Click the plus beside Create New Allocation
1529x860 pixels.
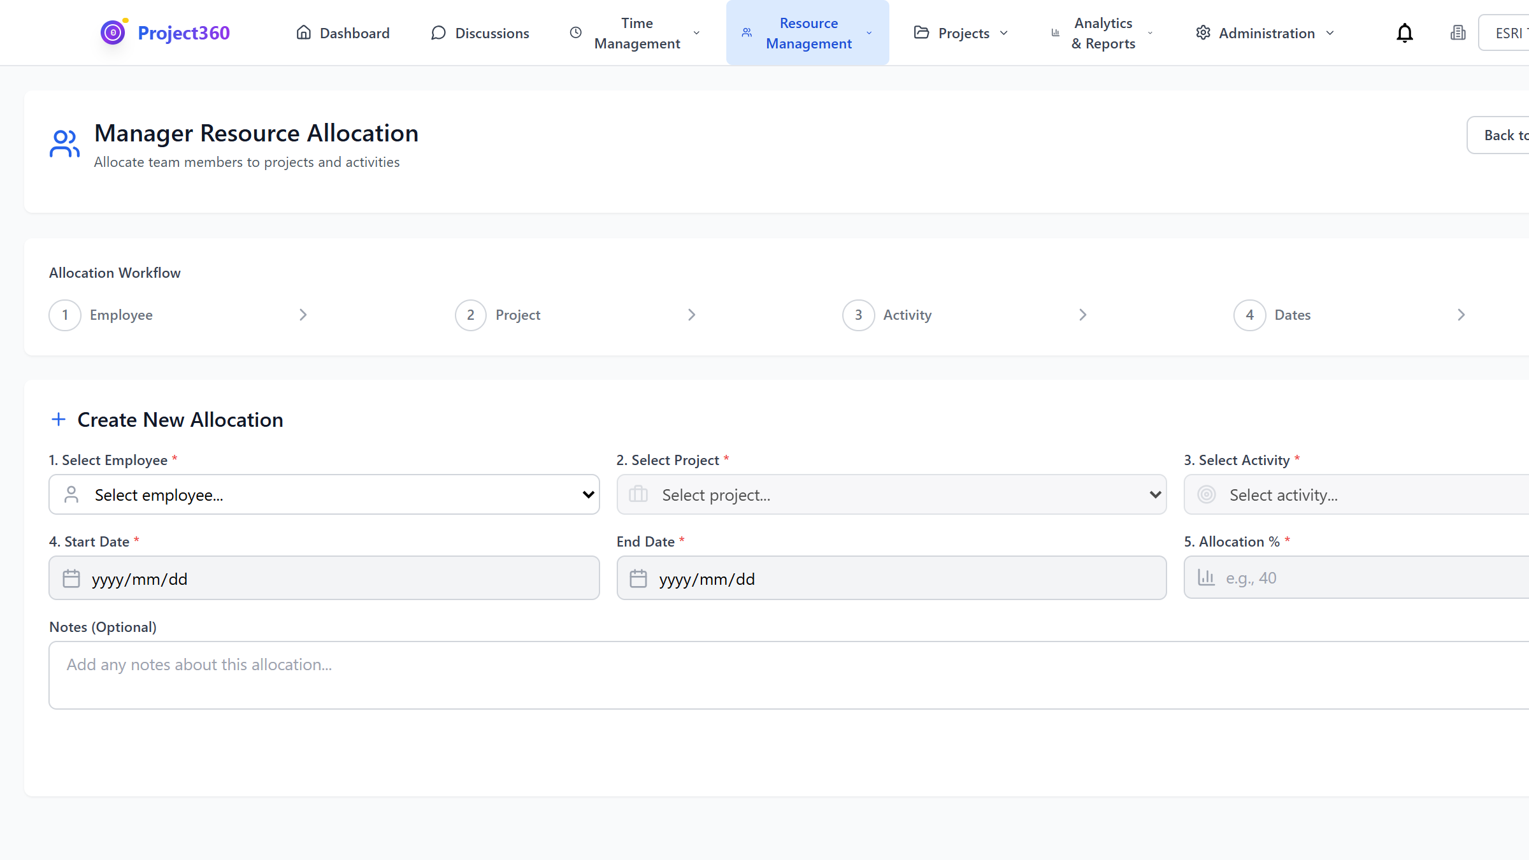click(x=59, y=419)
